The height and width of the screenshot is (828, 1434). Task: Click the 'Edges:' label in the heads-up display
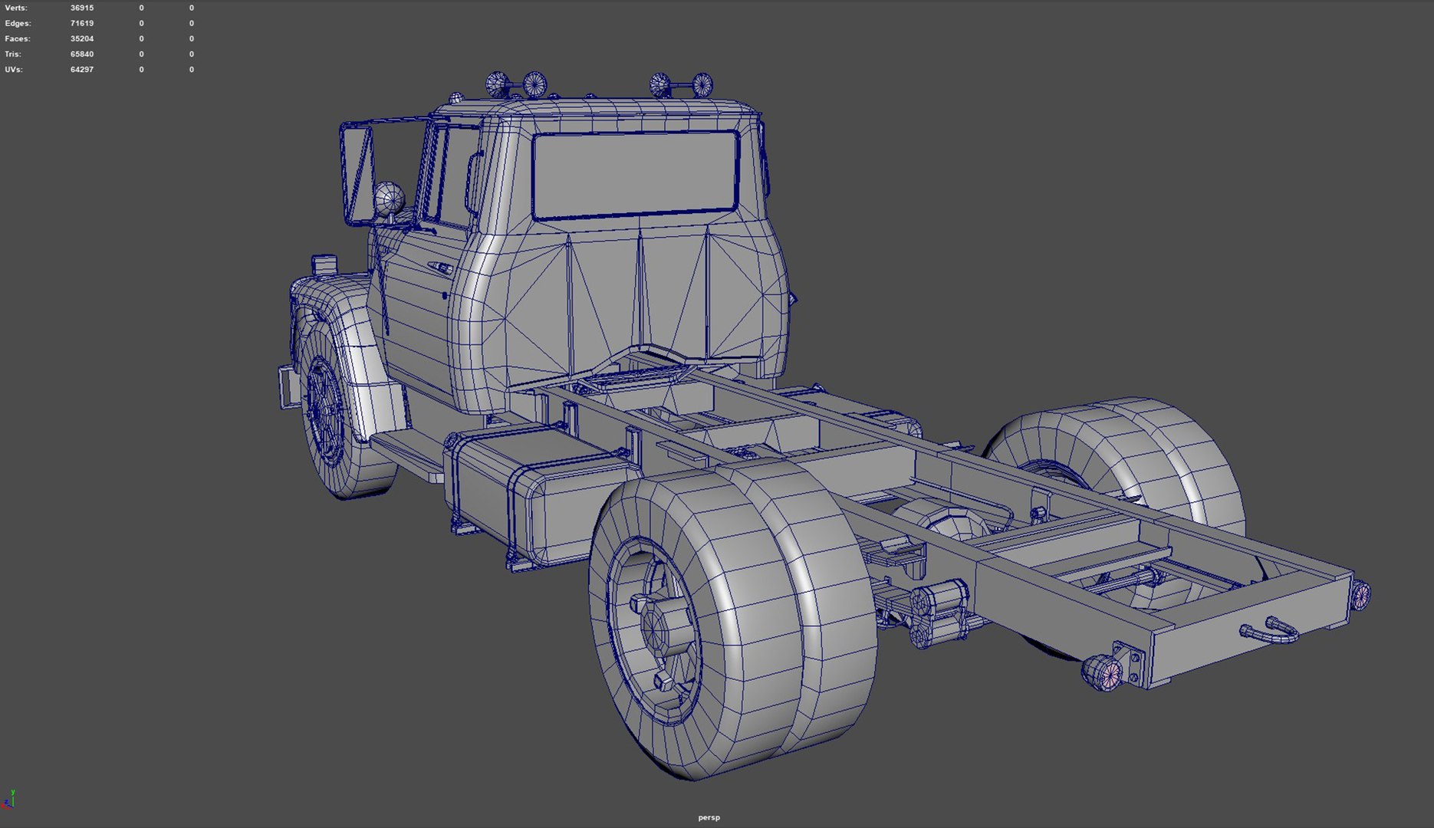(x=18, y=23)
